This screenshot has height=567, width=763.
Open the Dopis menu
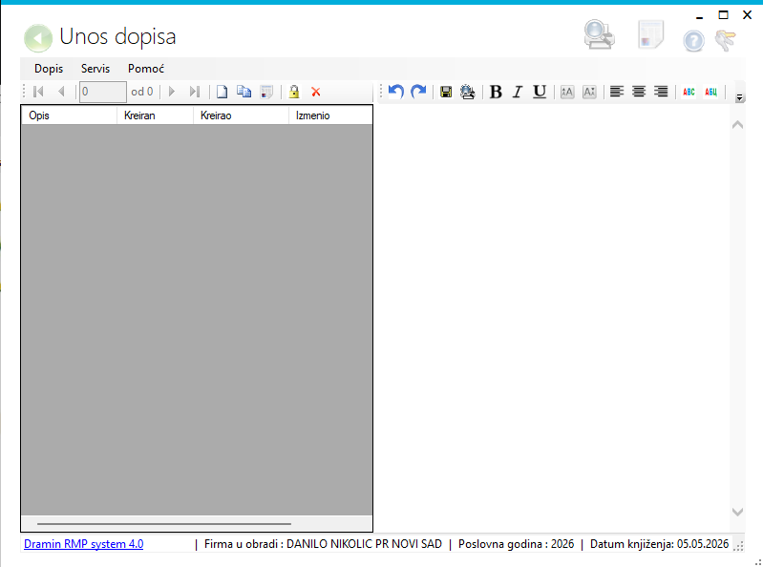point(49,69)
